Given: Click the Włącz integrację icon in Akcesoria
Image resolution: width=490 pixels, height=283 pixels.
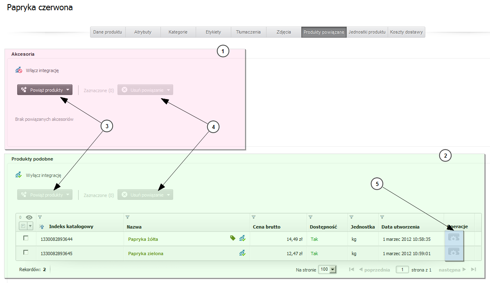Looking at the screenshot, I should [18, 70].
